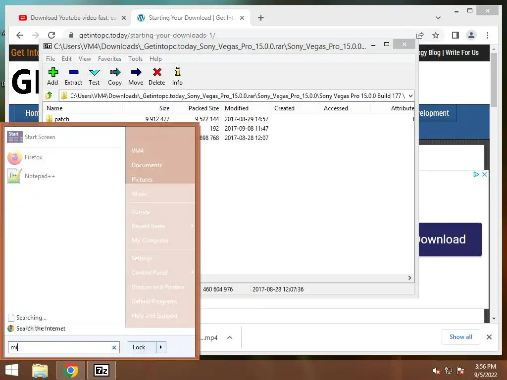Open the View menu in 7-Zip

(85, 59)
